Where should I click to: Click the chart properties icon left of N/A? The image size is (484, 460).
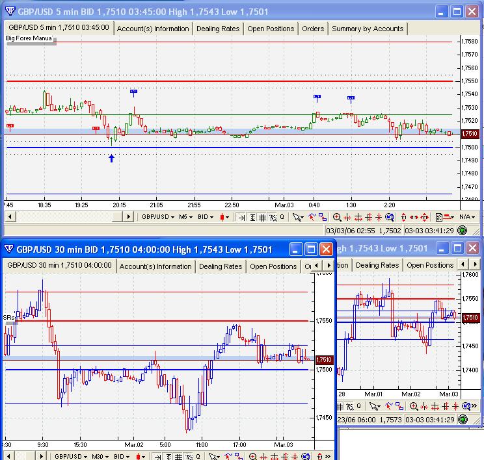(x=439, y=217)
